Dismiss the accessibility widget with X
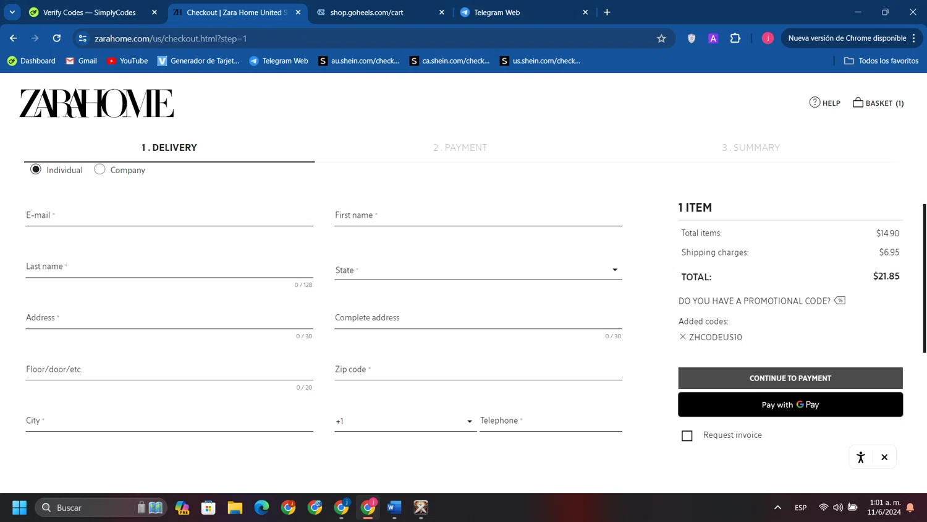This screenshot has height=522, width=927. [x=884, y=457]
